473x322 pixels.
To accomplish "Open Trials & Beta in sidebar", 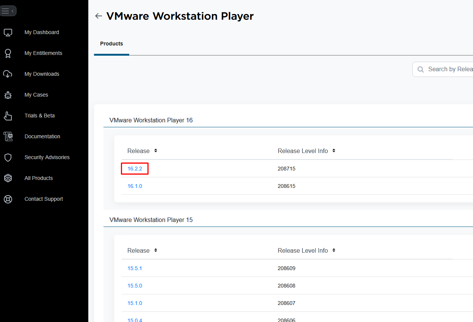I will point(39,116).
